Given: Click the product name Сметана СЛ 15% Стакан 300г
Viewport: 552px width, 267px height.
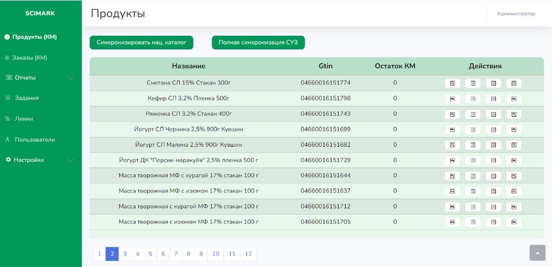Looking at the screenshot, I should [x=189, y=83].
